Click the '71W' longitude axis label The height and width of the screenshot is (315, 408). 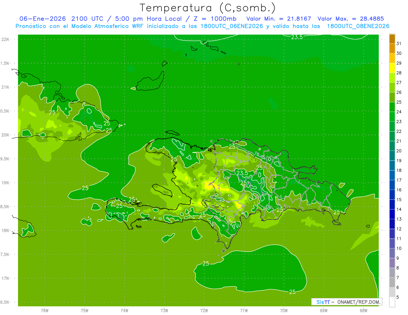(x=244, y=311)
